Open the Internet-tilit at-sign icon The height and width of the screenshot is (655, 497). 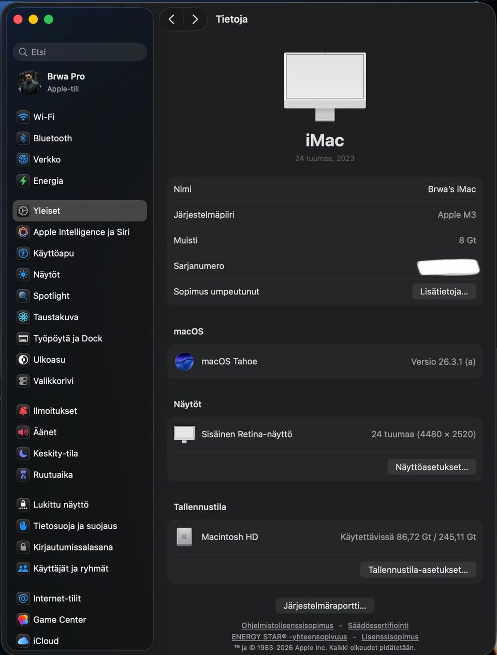(23, 598)
